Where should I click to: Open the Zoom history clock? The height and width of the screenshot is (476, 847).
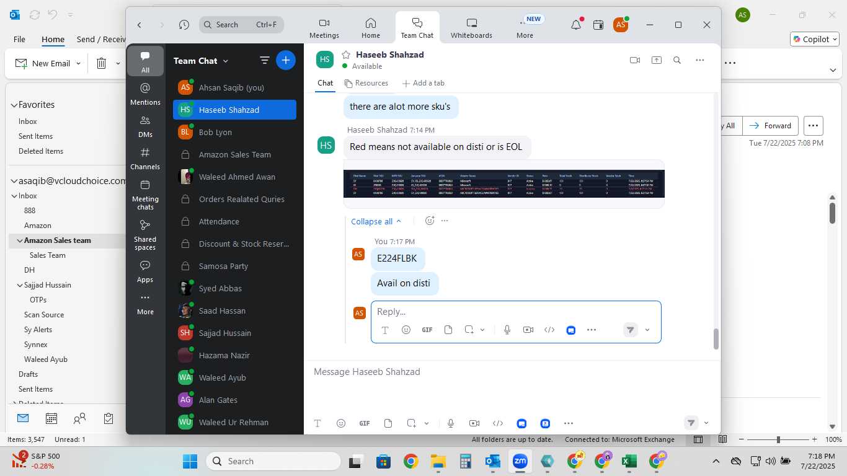(184, 25)
